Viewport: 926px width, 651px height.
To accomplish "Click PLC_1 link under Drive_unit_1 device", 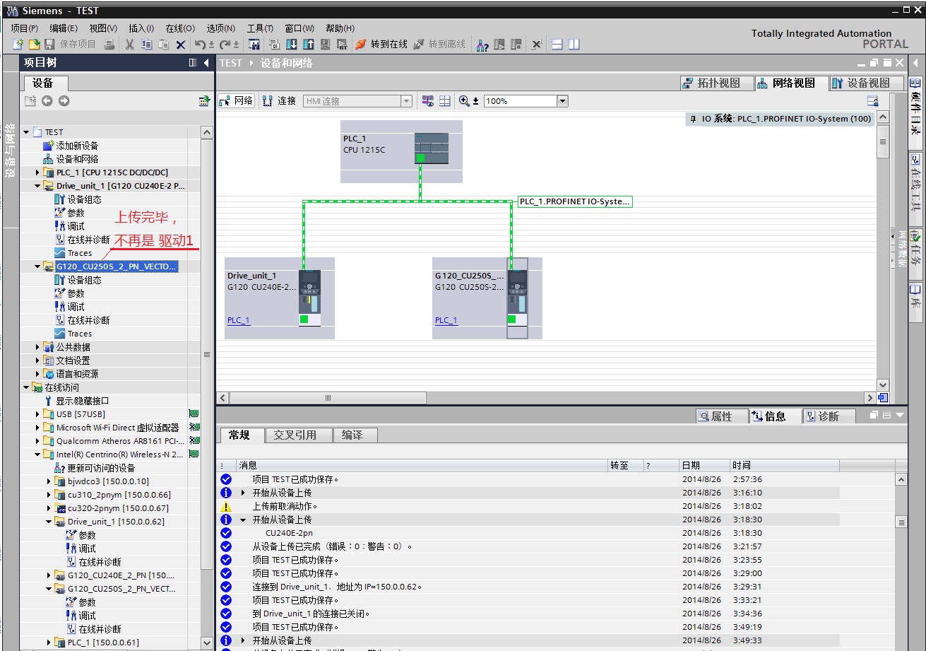I will [x=239, y=321].
